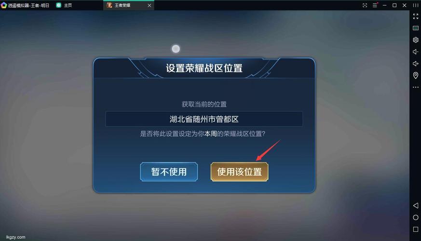This screenshot has width=421, height=241.
Task: Collapse the right sidebar toggle icon
Action: click(416, 5)
